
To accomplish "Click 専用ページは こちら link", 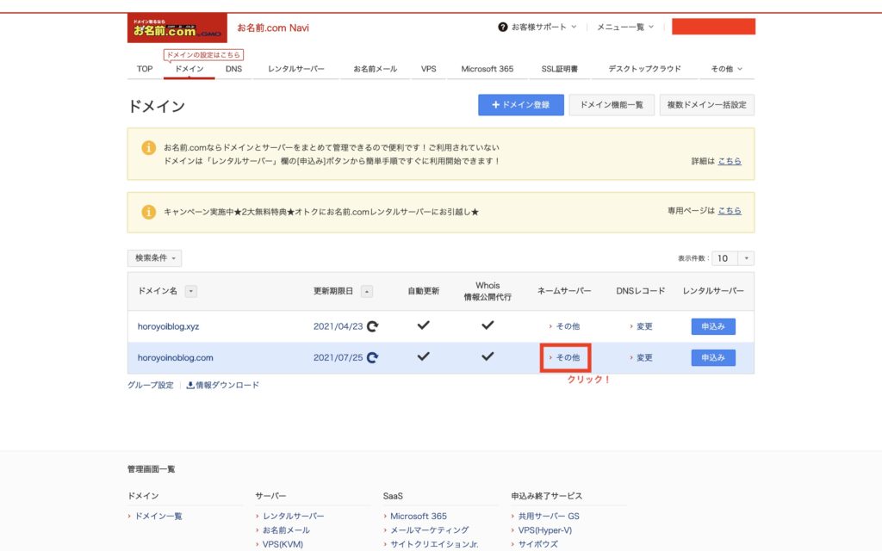I will tap(730, 210).
